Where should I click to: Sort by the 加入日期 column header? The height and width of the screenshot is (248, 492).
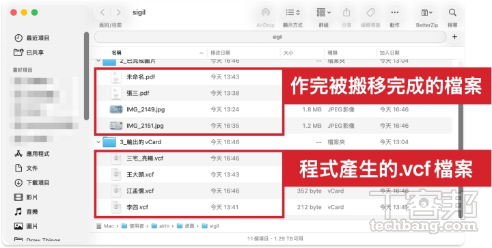(389, 53)
